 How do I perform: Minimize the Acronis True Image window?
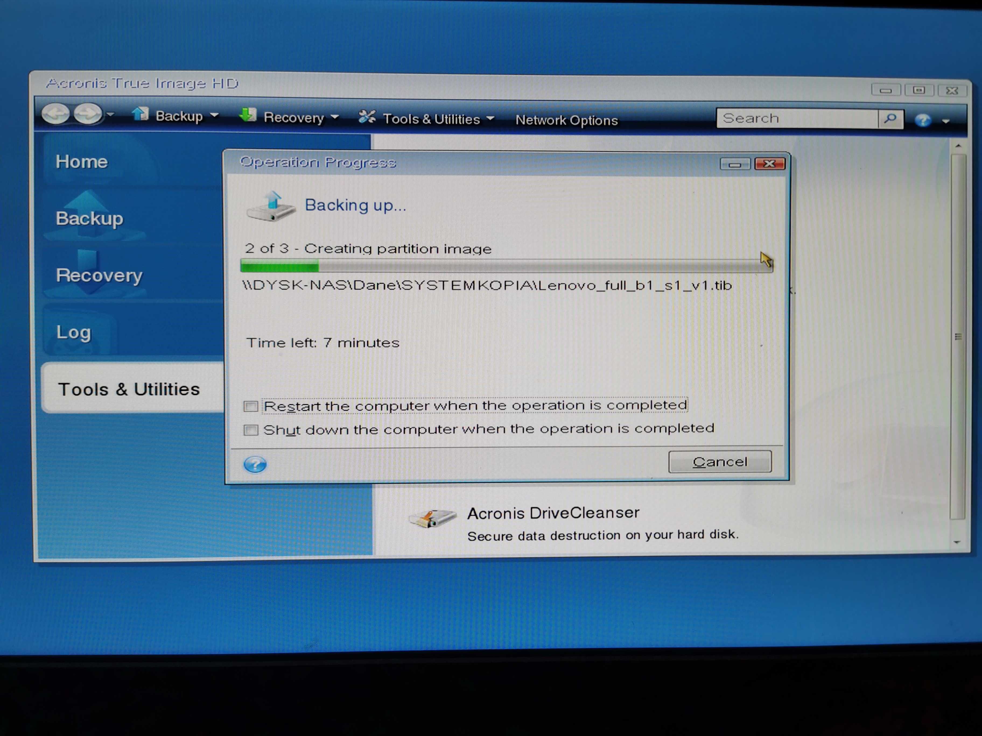(885, 90)
